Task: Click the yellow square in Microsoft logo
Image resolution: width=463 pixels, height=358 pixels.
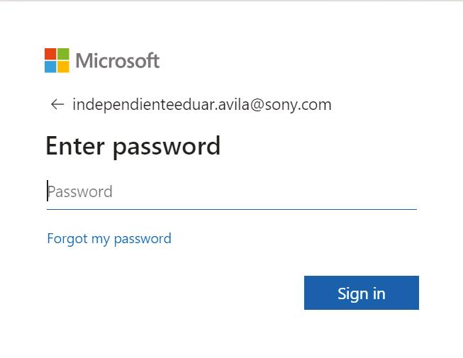Action: 63,67
